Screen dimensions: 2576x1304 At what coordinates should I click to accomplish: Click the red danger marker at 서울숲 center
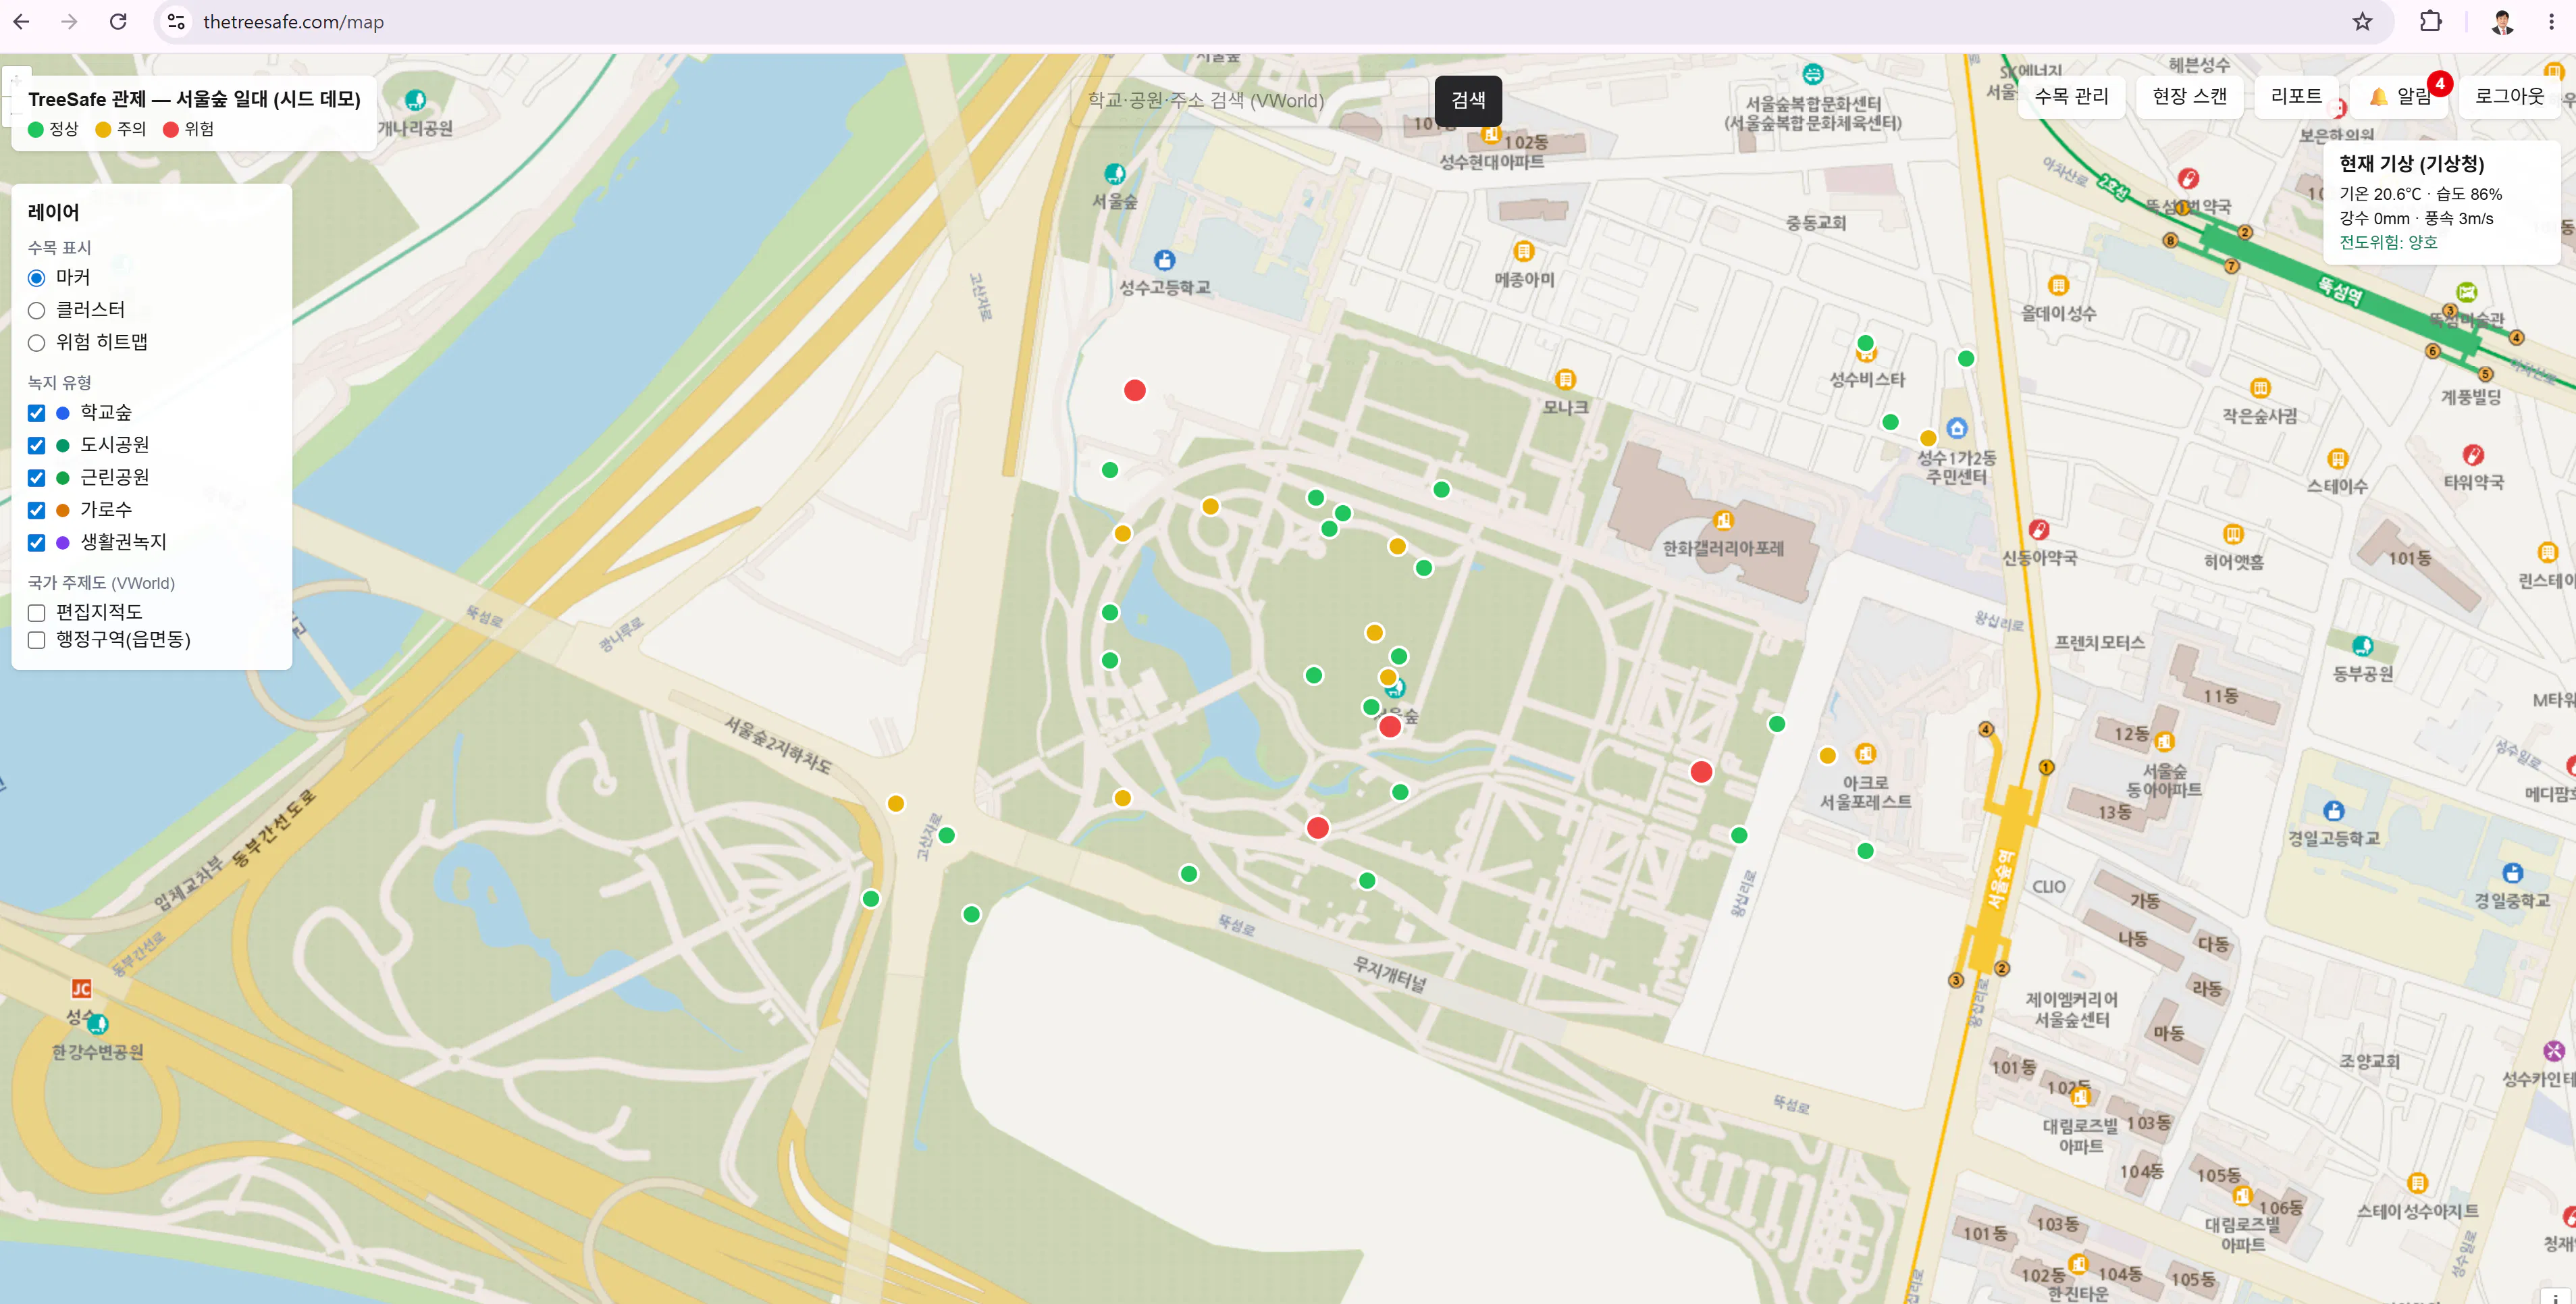(1390, 726)
